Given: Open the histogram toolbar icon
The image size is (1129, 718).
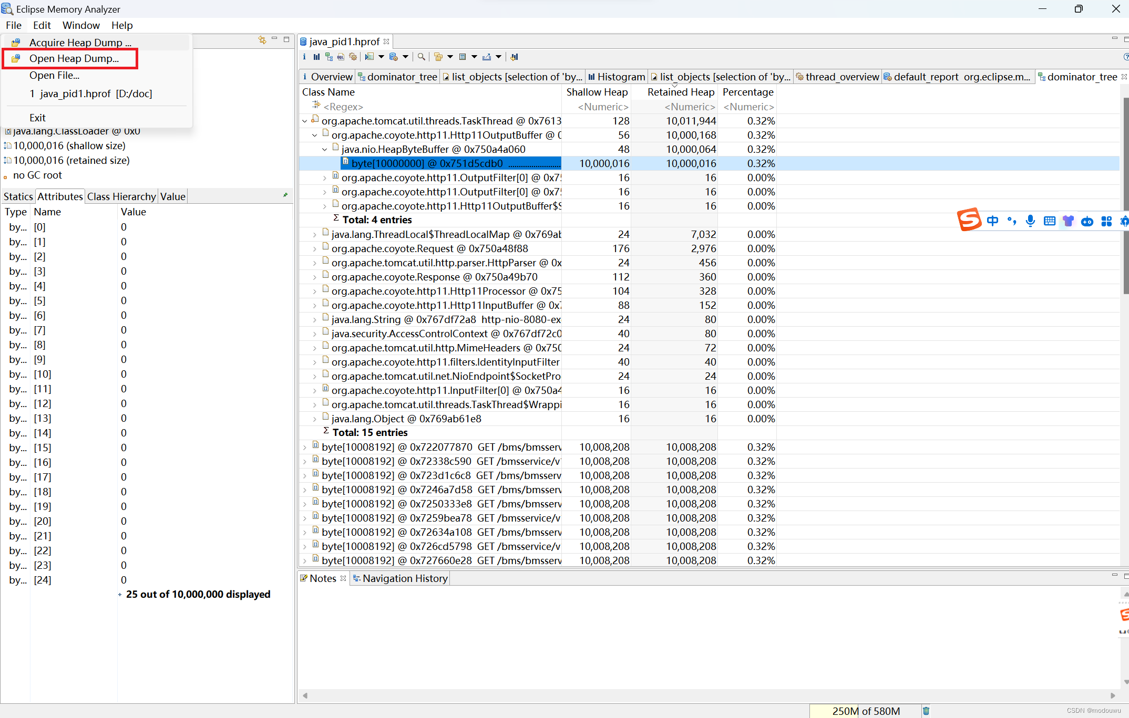Looking at the screenshot, I should pos(316,57).
